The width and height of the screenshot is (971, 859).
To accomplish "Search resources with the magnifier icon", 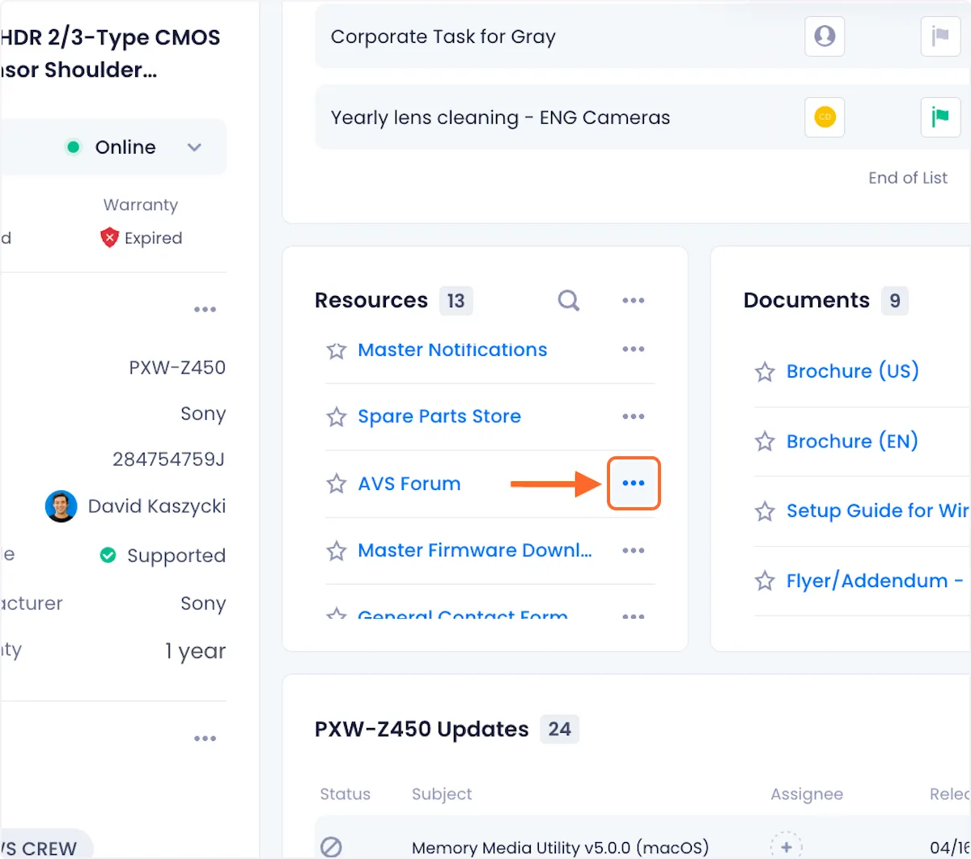I will coord(569,300).
